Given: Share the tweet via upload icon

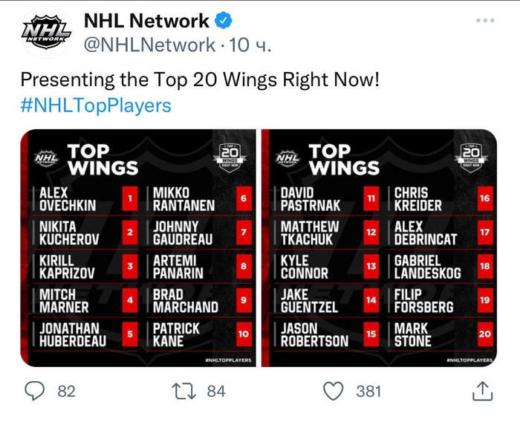Looking at the screenshot, I should [482, 390].
